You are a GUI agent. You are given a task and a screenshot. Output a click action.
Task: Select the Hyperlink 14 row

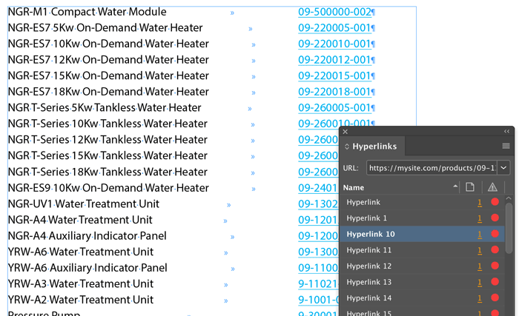(422, 298)
